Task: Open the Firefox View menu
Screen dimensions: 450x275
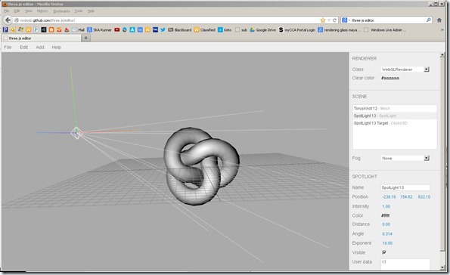Action: tap(29, 11)
